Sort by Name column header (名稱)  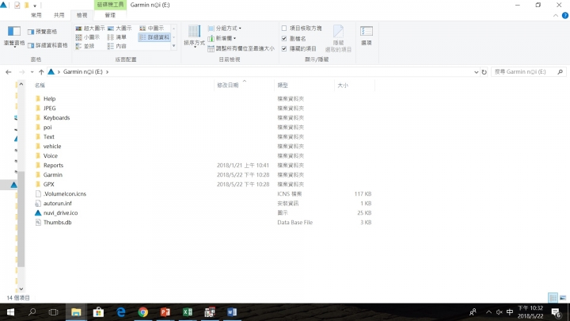[40, 85]
